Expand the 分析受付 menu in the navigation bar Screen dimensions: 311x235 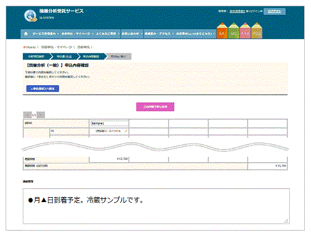195,34
